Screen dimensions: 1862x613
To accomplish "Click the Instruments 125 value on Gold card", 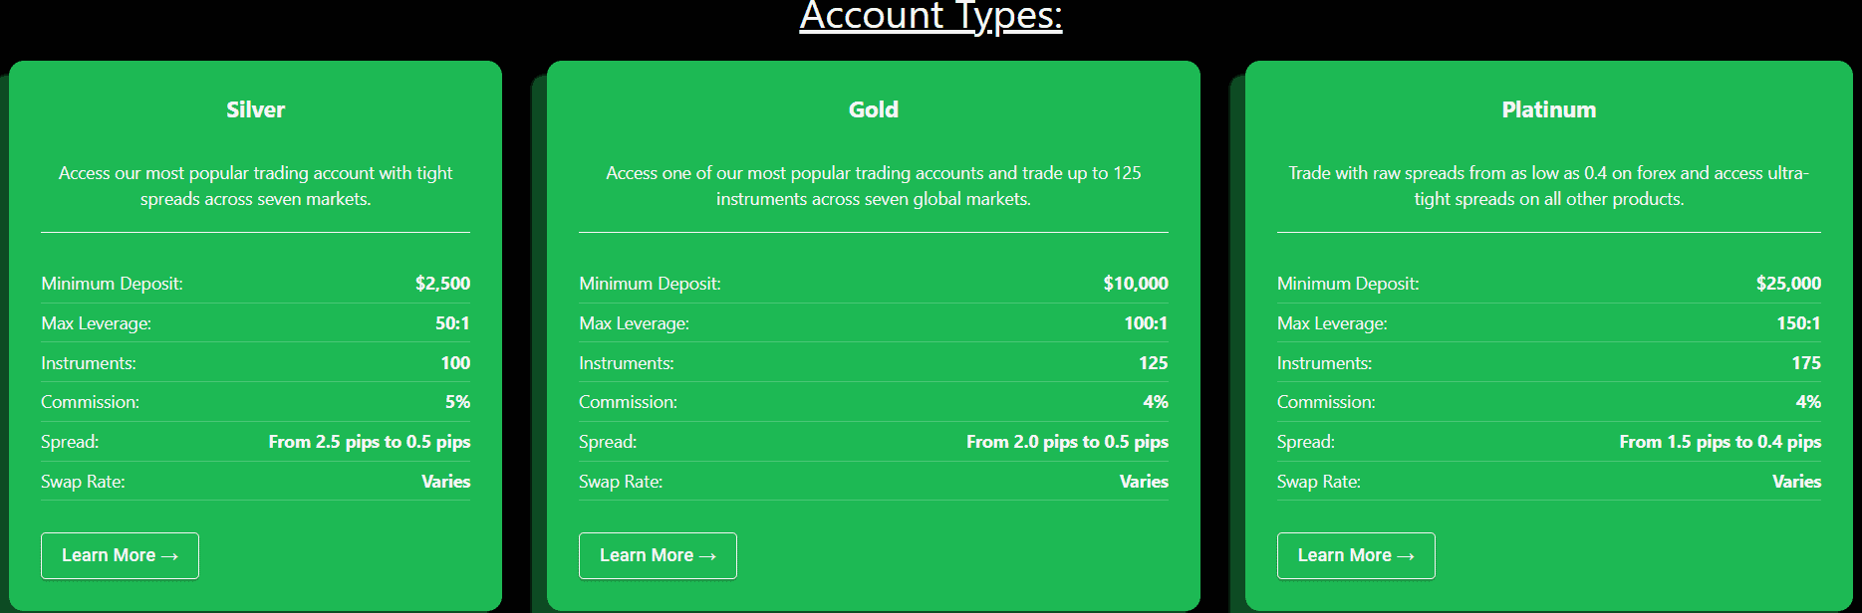I will (x=1155, y=362).
